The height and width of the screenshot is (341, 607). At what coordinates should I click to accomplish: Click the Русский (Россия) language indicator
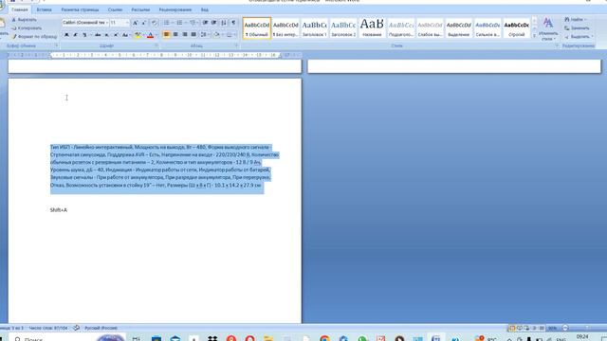click(x=101, y=328)
